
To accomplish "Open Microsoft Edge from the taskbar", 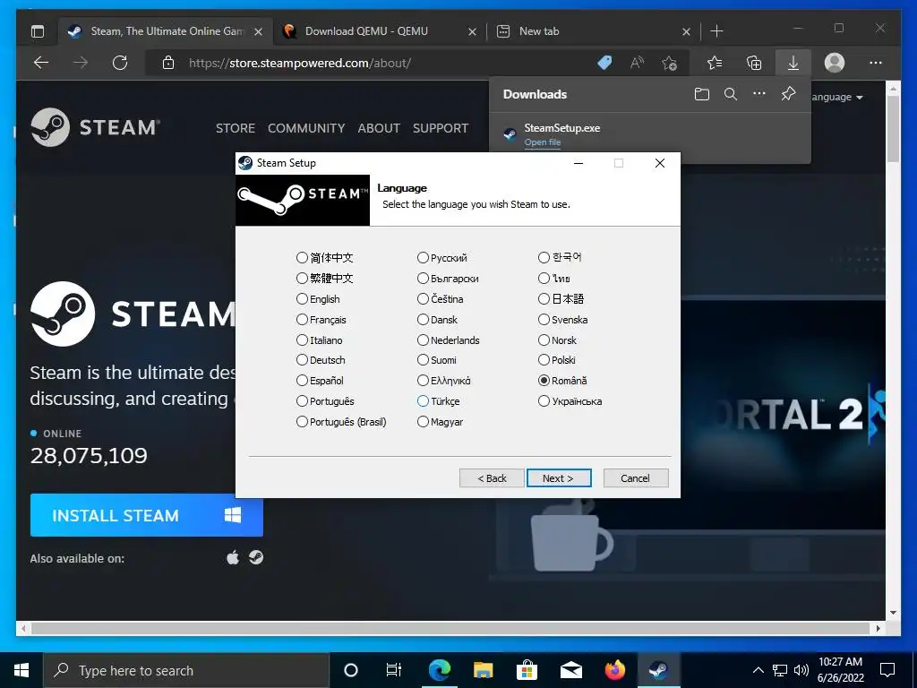I will tap(439, 670).
